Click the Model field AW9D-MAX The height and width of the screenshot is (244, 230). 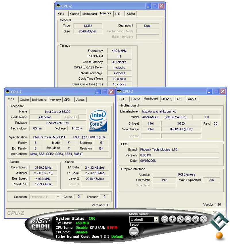click(166, 117)
